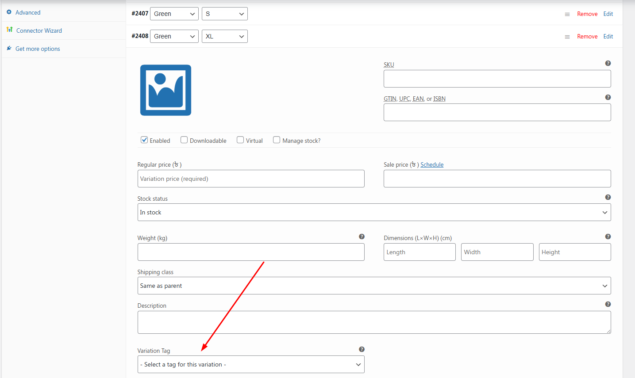Remove variation #2407
Screen dimensions: 635x378
[x=587, y=14]
